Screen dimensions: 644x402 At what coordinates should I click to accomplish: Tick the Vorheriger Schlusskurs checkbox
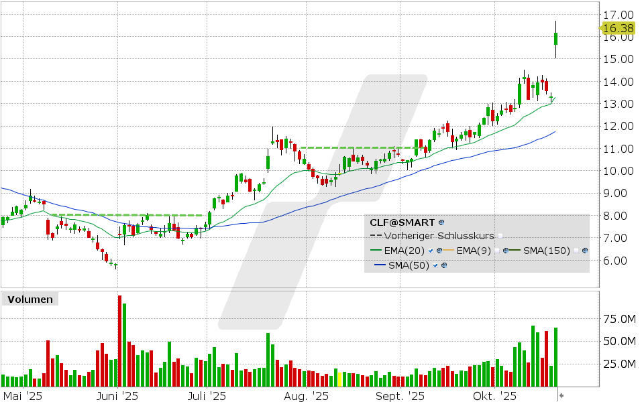(x=500, y=236)
